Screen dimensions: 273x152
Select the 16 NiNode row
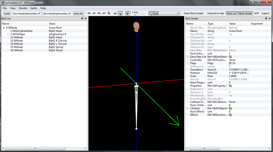[x=44, y=50]
